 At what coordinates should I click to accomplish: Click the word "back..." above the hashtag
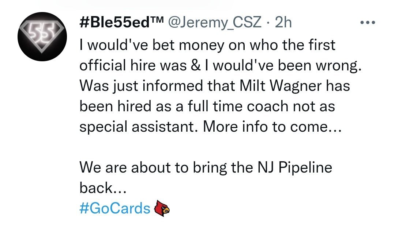point(103,188)
